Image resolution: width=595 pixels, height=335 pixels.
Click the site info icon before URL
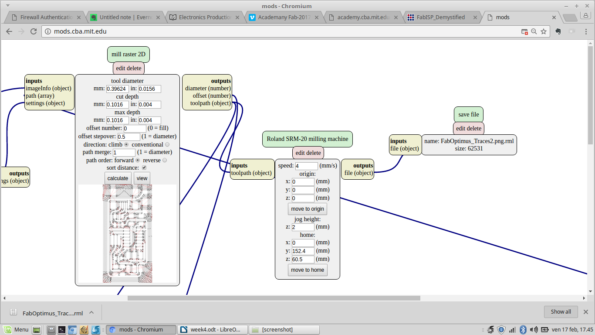pyautogui.click(x=48, y=31)
